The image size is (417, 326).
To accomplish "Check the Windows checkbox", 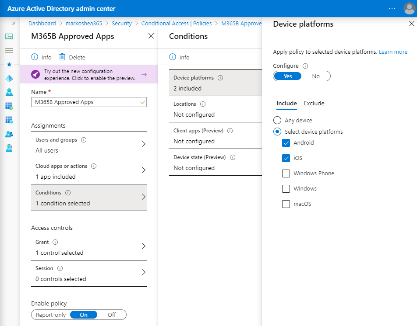I will click(286, 189).
